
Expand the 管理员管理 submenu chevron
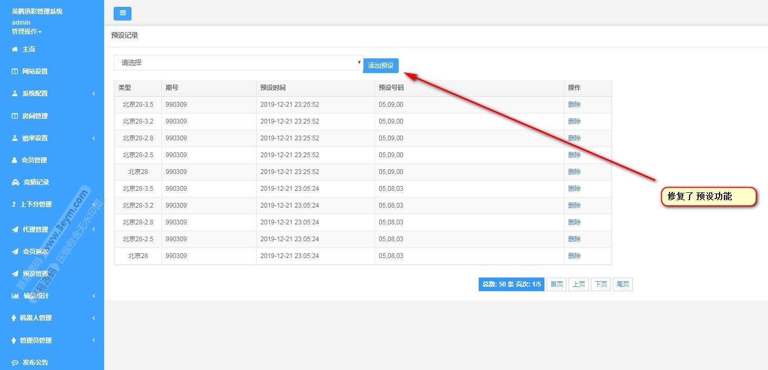(94, 341)
